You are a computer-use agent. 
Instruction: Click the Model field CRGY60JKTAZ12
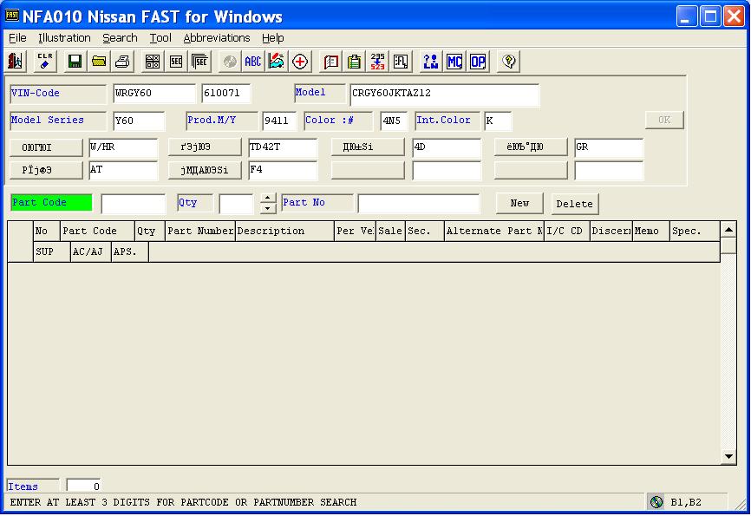tap(445, 95)
